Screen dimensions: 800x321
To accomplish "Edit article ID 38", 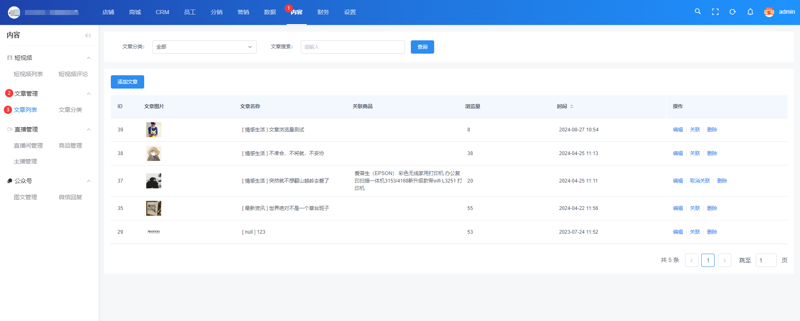I will click(678, 153).
